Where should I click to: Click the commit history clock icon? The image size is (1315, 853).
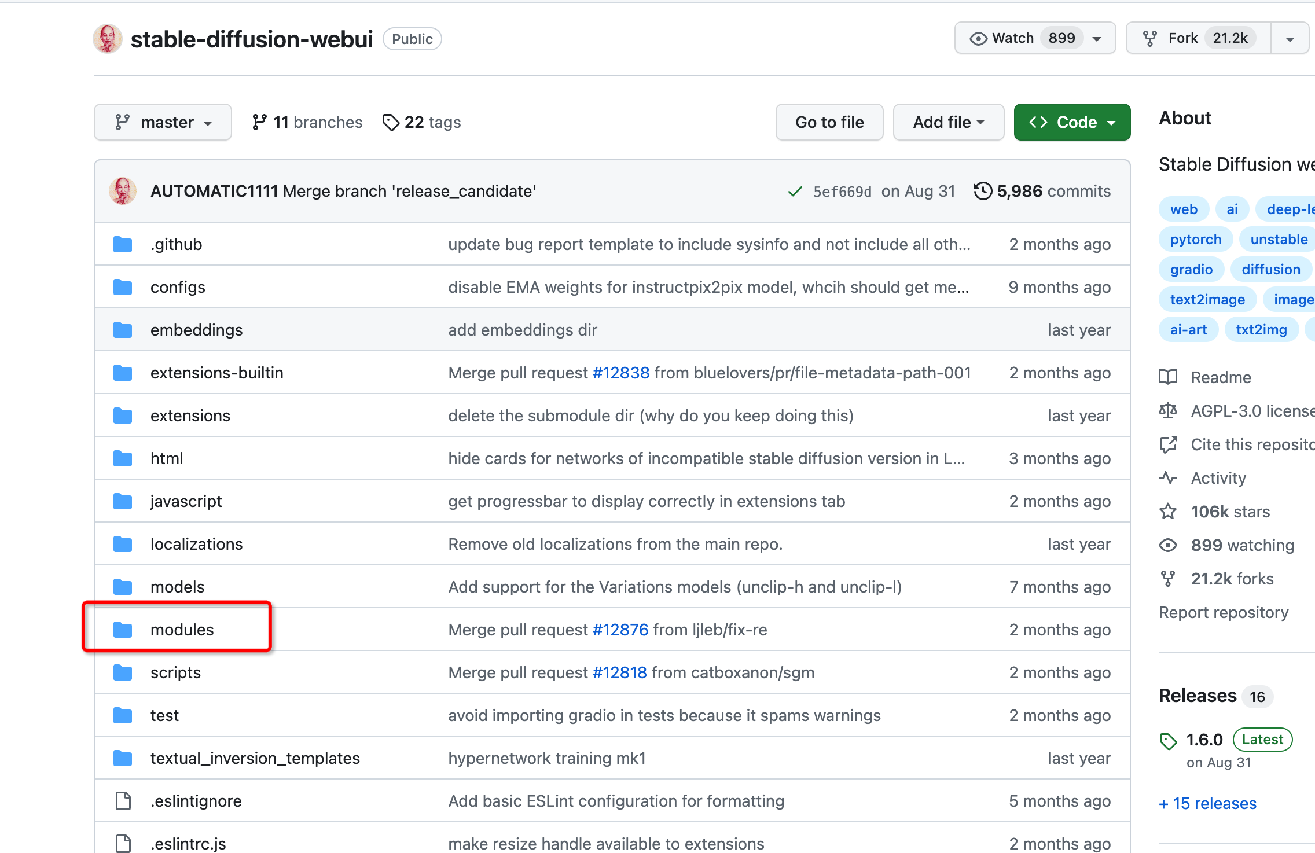pos(983,191)
